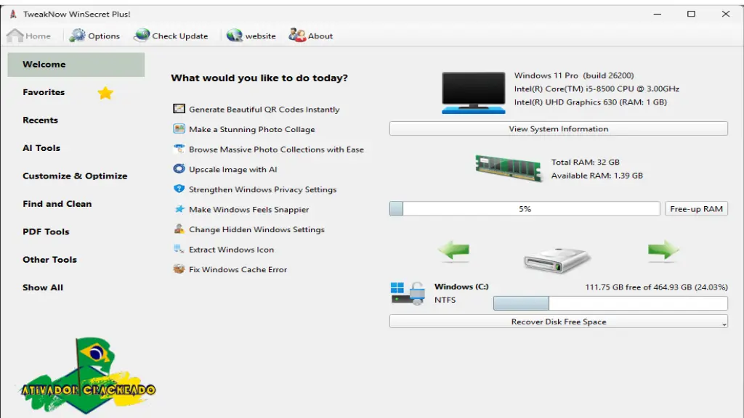The height and width of the screenshot is (418, 744).
Task: Click the View System Information button
Action: pyautogui.click(x=559, y=128)
